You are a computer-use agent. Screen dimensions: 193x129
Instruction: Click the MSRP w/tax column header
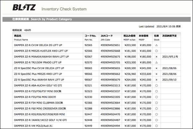click(x=130, y=37)
